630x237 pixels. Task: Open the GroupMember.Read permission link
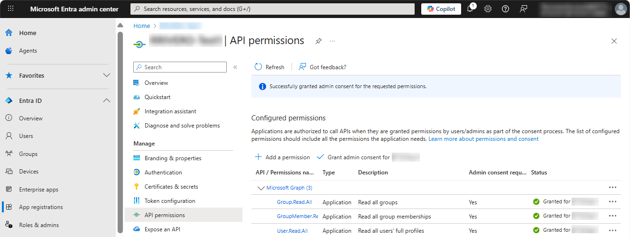click(297, 216)
